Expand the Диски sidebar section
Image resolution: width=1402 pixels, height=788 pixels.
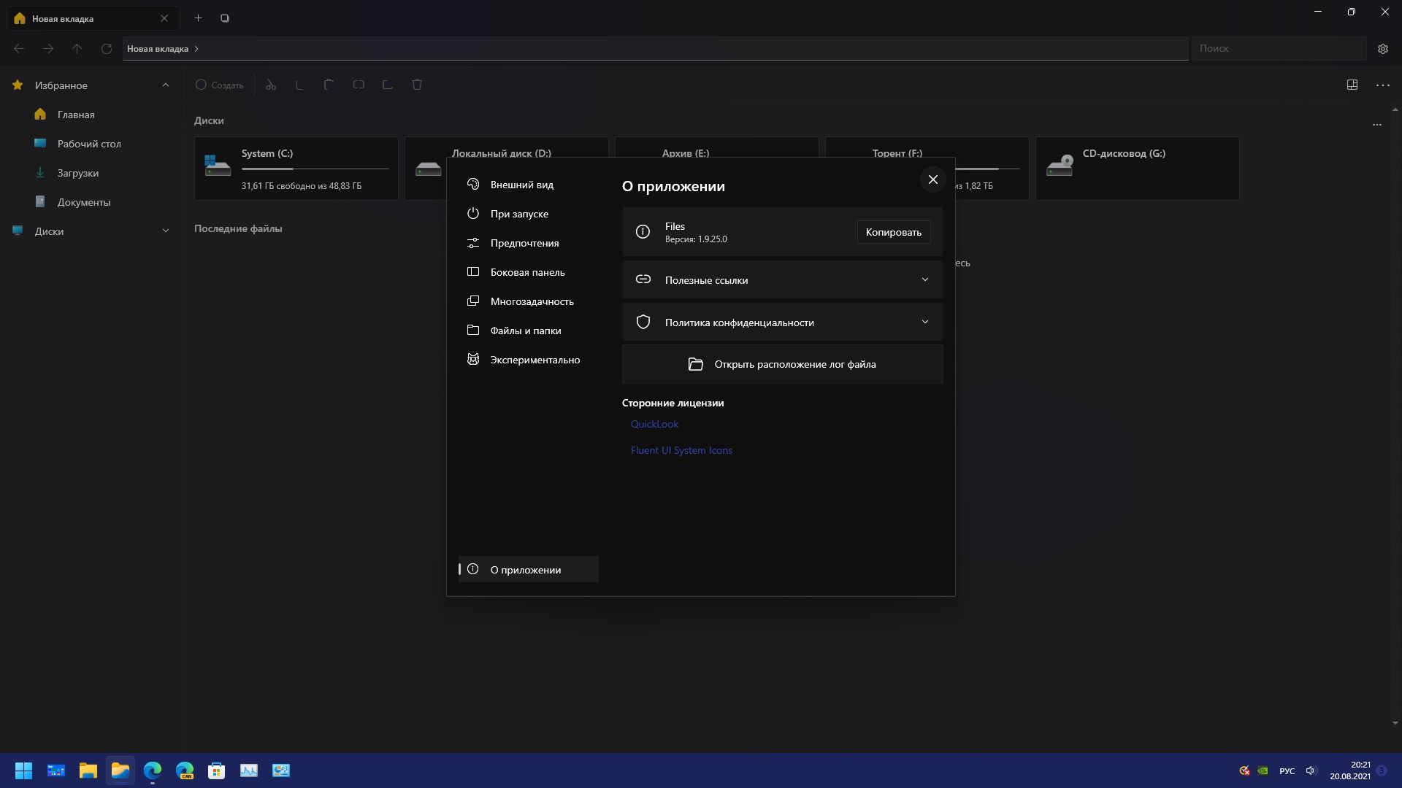(166, 231)
